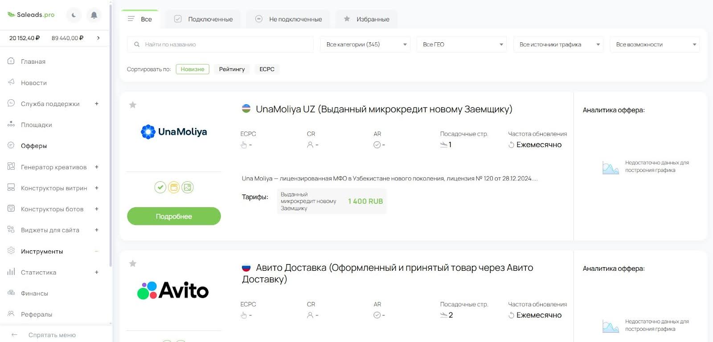The width and height of the screenshot is (713, 342).
Task: Switch to Подключенные tab
Action: (203, 19)
